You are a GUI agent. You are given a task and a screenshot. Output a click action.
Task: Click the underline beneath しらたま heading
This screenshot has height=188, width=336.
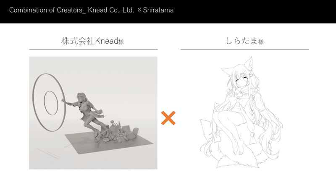pyautogui.click(x=245, y=49)
